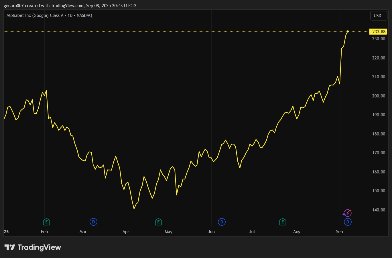
Task: Click the 170.00 price axis label
Action: tap(379, 153)
